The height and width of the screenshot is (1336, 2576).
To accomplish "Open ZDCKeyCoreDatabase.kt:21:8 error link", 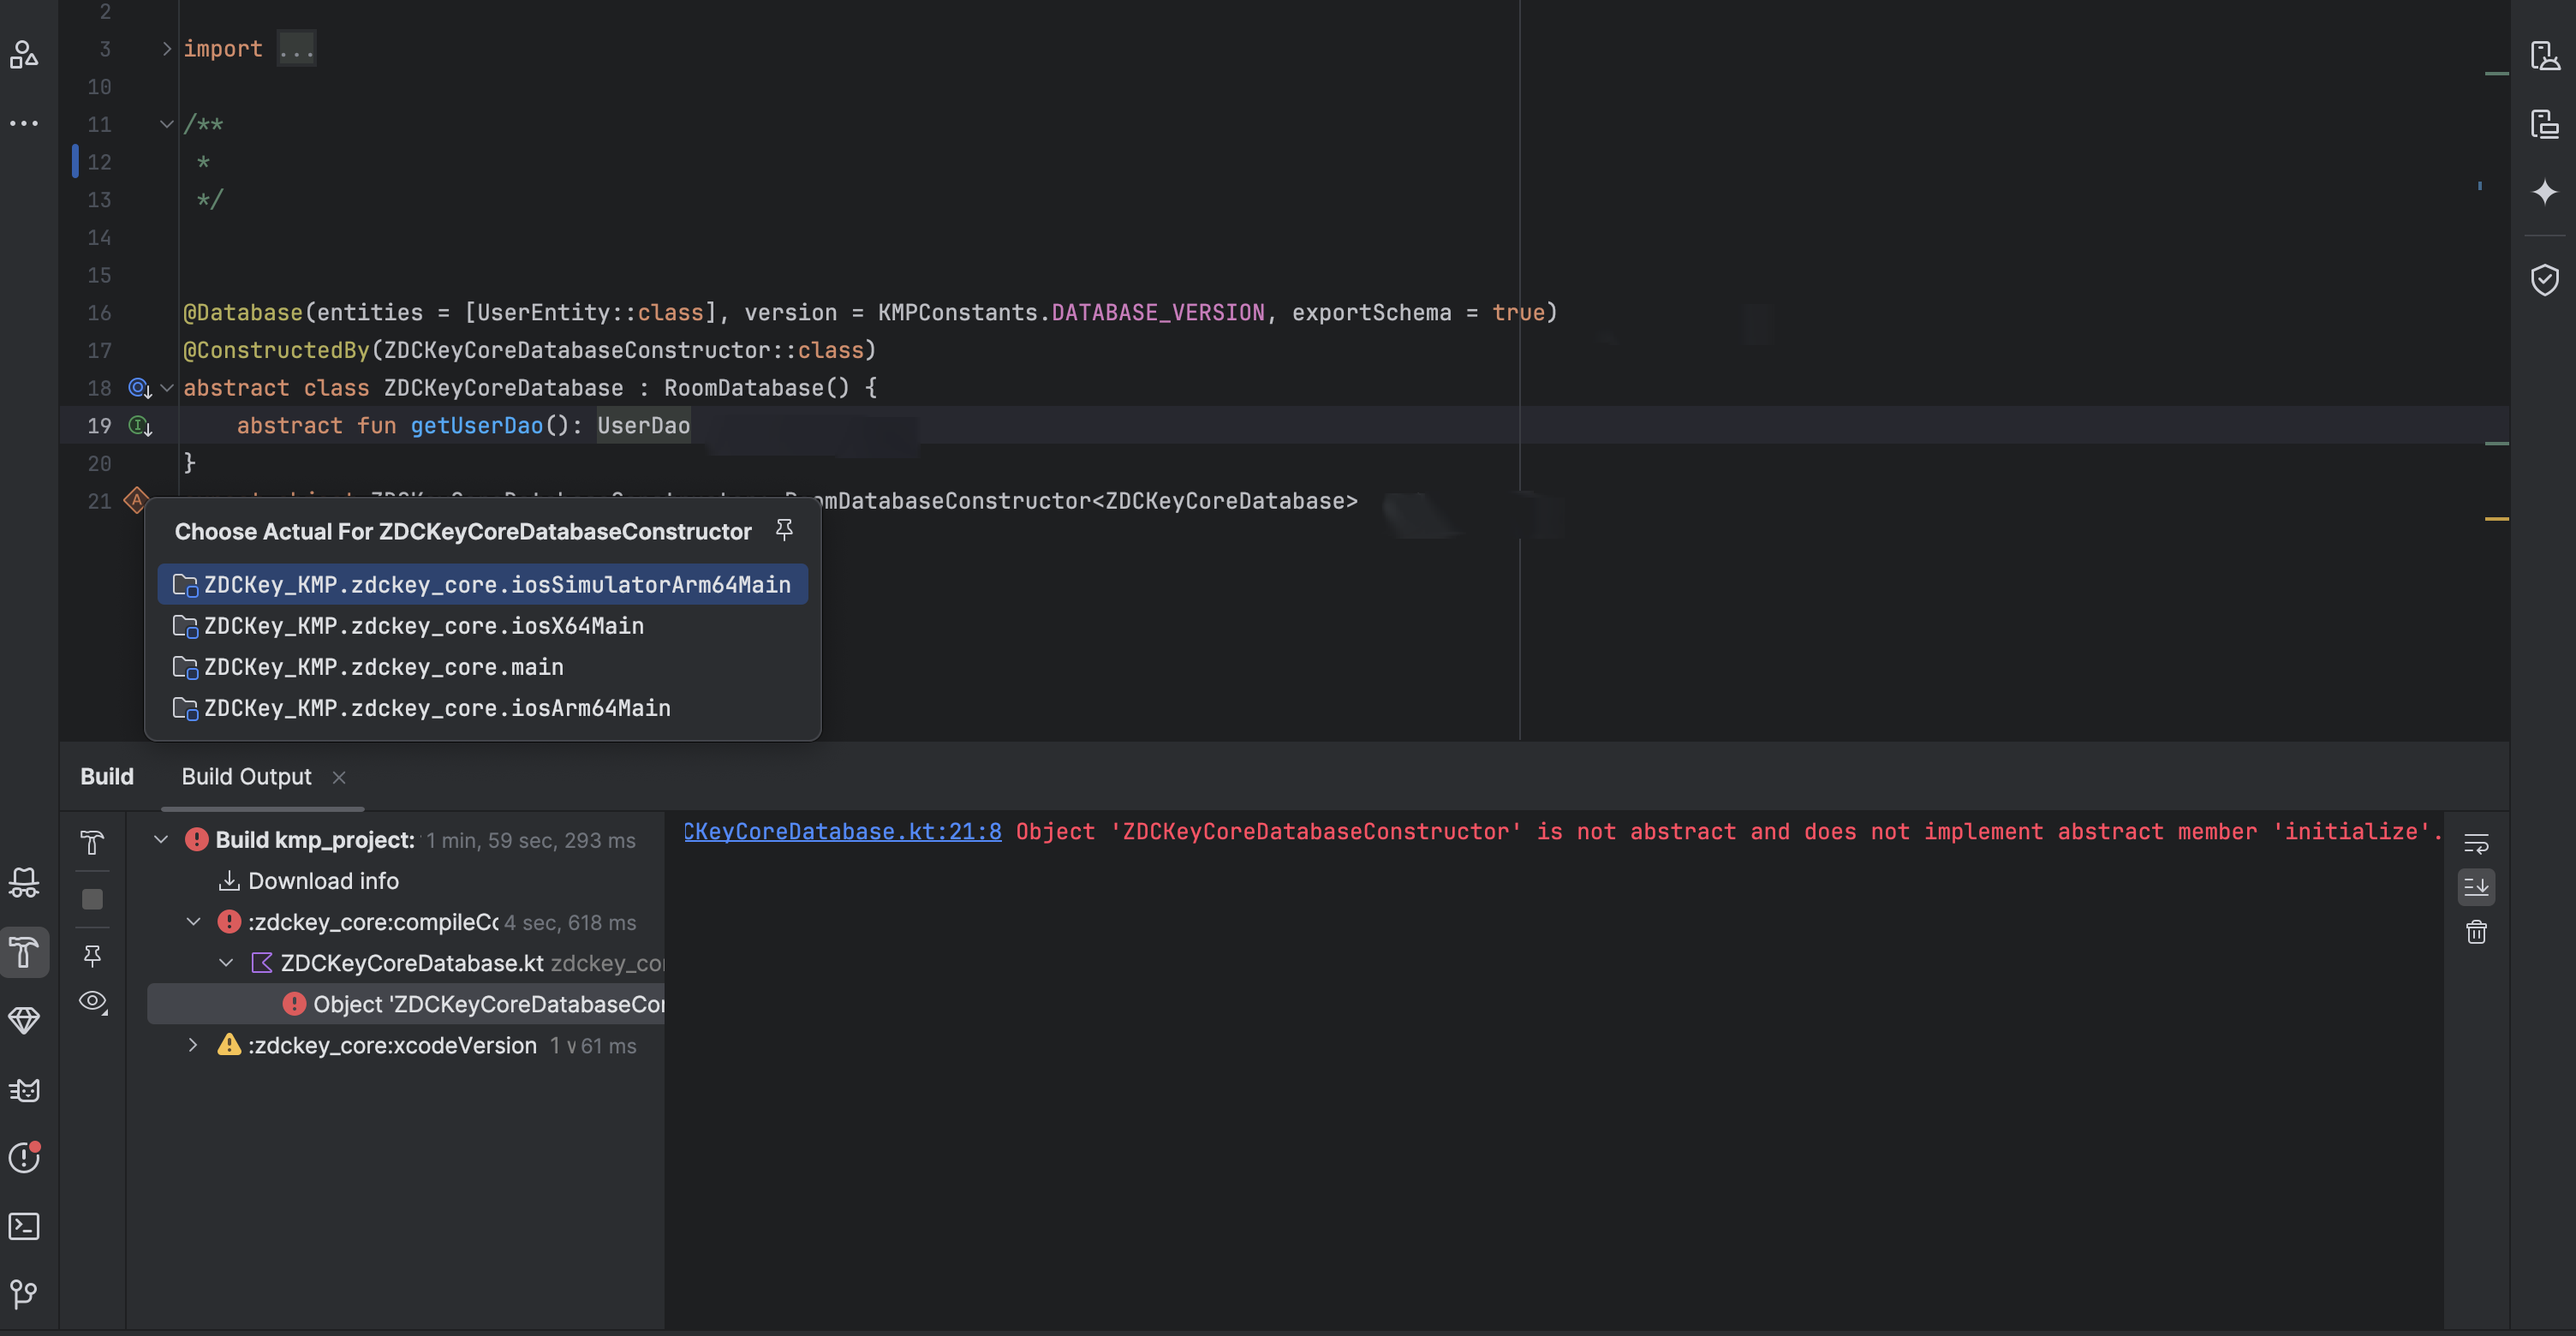I will pyautogui.click(x=842, y=832).
